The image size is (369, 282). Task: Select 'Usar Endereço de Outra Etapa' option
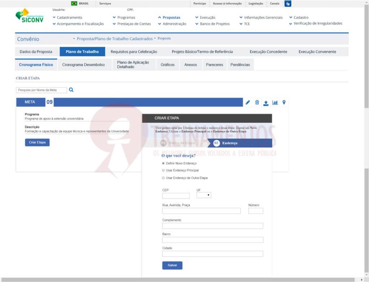point(163,178)
